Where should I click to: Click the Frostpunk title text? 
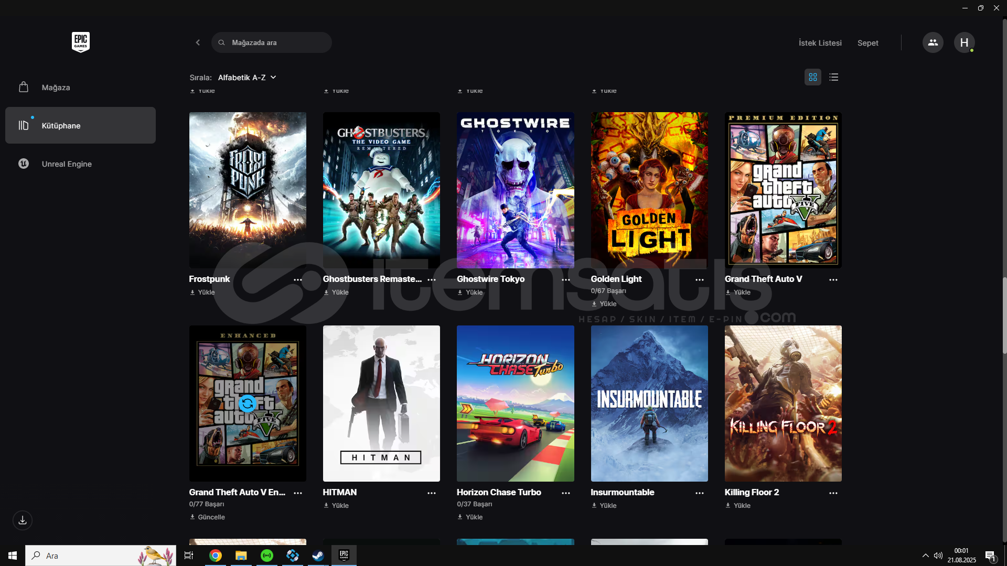pos(209,279)
